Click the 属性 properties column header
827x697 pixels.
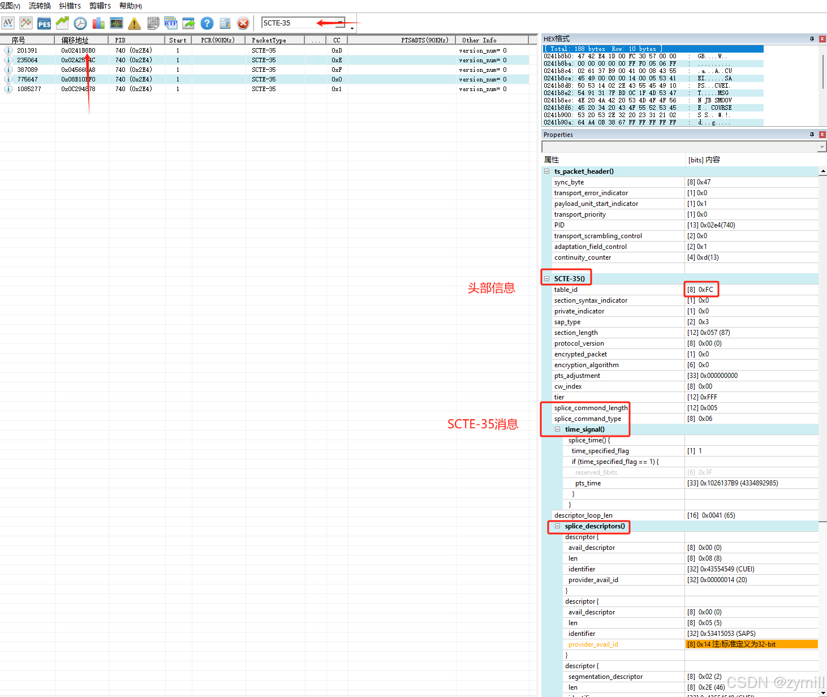pos(614,160)
